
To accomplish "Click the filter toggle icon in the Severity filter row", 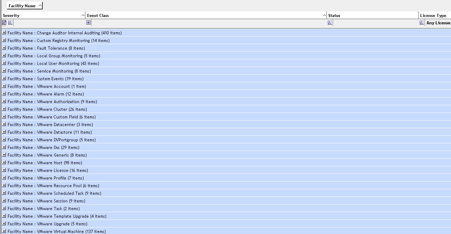I will pyautogui.click(x=4, y=23).
